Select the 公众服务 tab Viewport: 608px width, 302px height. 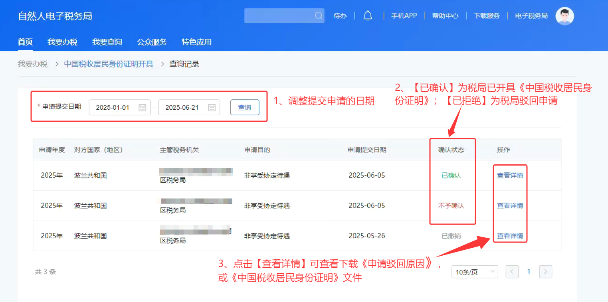click(152, 42)
